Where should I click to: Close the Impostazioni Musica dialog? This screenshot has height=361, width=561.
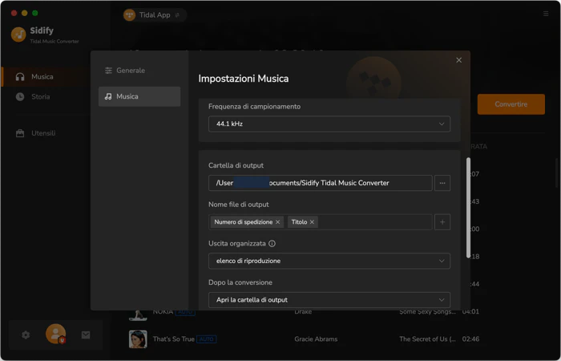(x=458, y=60)
